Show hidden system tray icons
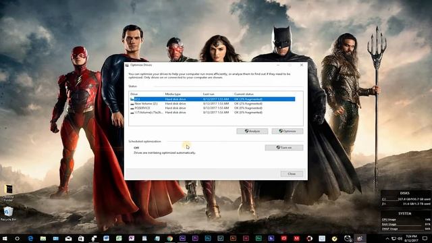The width and height of the screenshot is (432, 243). pyautogui.click(x=387, y=238)
